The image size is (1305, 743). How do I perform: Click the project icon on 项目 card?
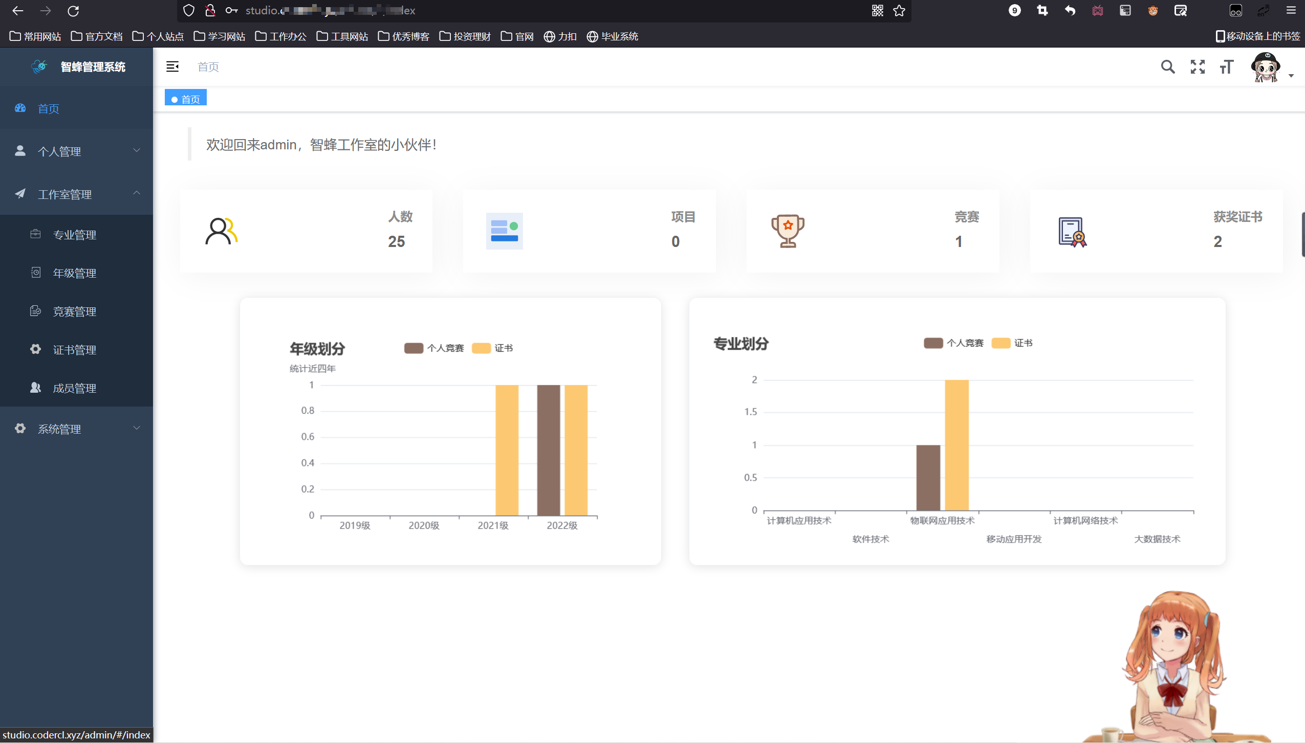click(x=504, y=231)
